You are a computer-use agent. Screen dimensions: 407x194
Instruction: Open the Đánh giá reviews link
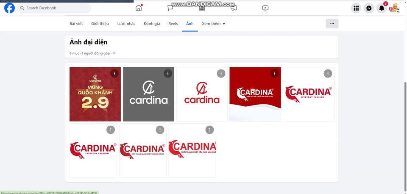tap(152, 24)
